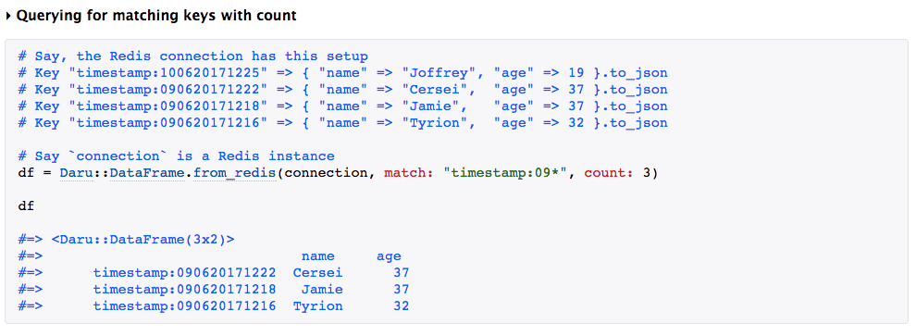Screen dimensions: 916x336
Task: Open the from_redis method link
Action: pos(235,173)
